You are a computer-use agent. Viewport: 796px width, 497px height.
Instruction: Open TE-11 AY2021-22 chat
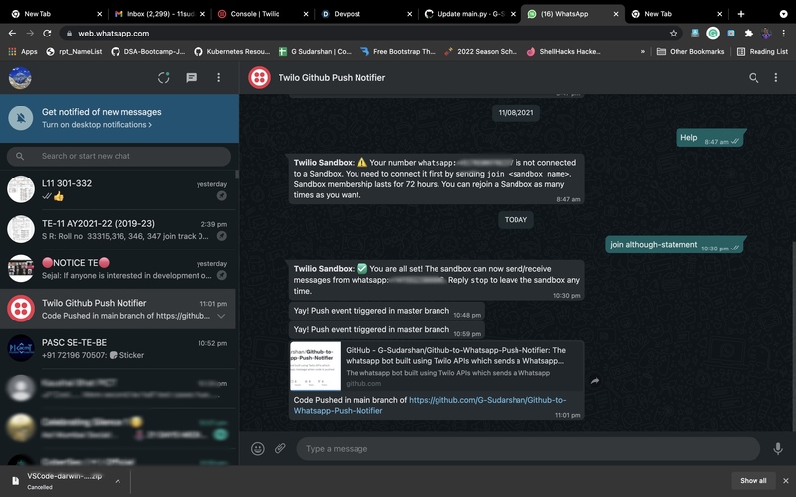(118, 229)
